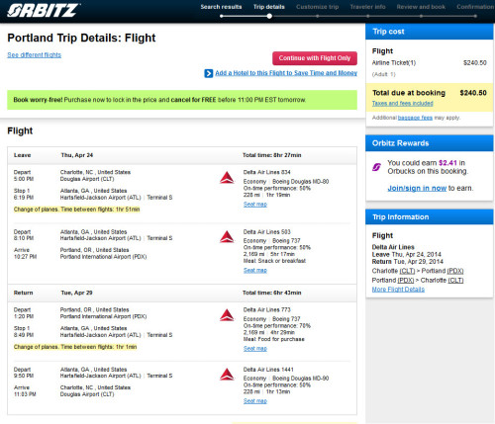Click the Delta logo for flight 834
The height and width of the screenshot is (424, 495).
(x=227, y=178)
